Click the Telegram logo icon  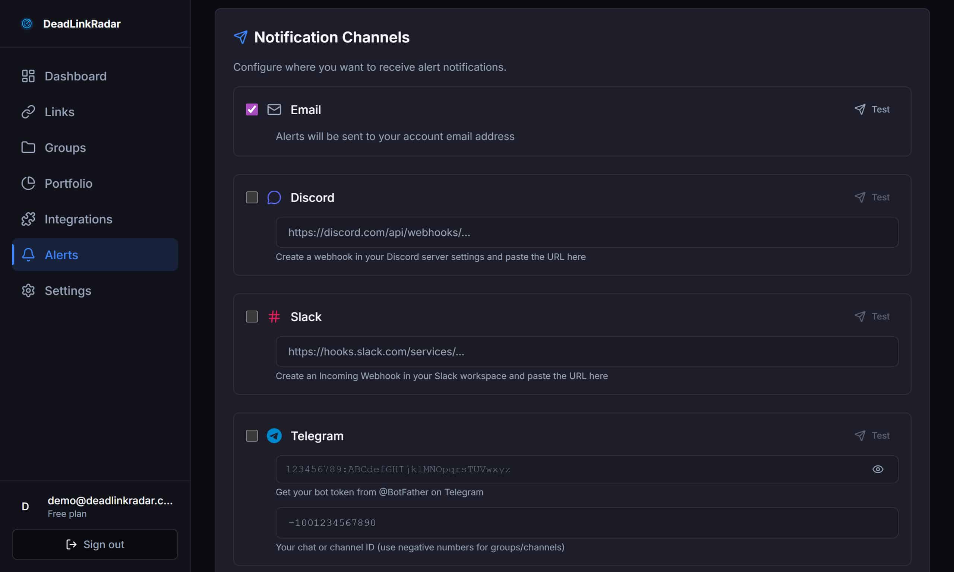click(274, 436)
